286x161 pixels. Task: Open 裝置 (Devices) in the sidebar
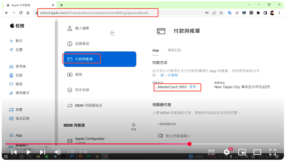pos(16,110)
